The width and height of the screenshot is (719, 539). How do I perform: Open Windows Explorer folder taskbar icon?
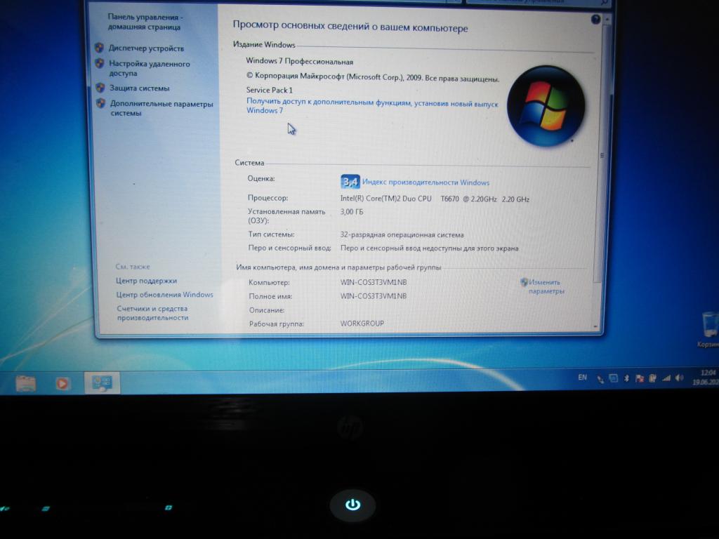26,383
